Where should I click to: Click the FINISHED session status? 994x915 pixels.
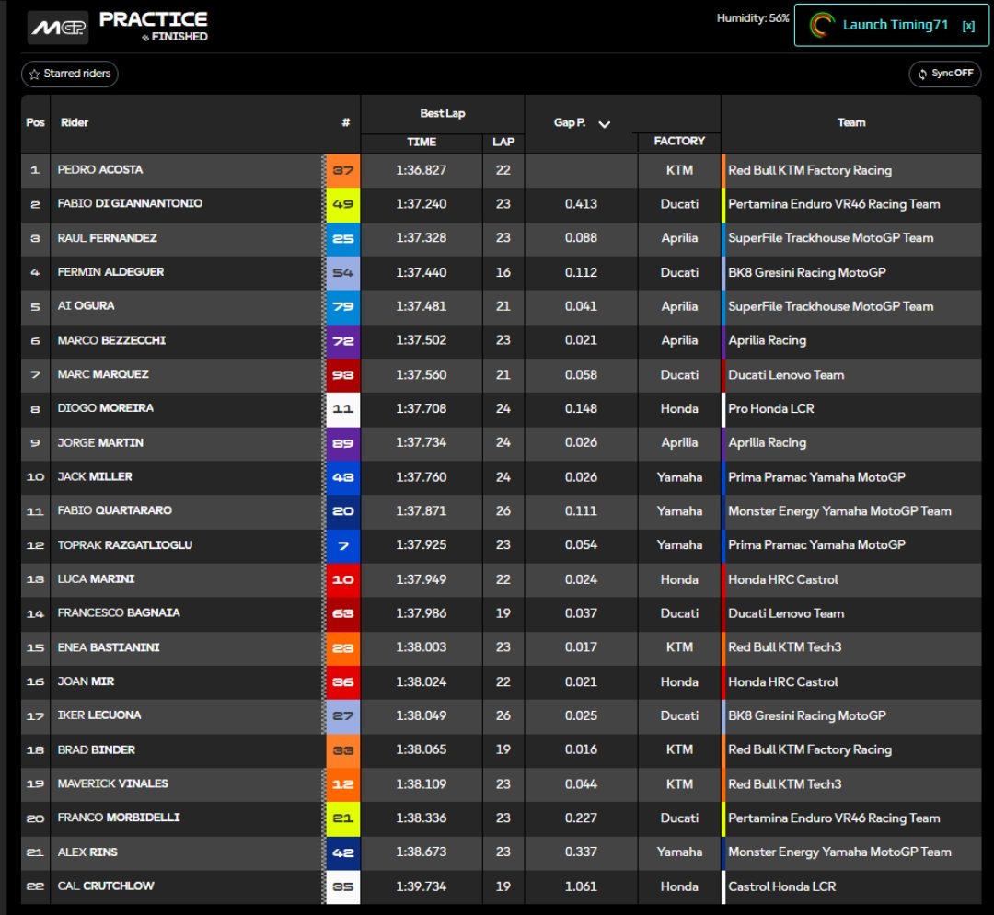[x=179, y=37]
